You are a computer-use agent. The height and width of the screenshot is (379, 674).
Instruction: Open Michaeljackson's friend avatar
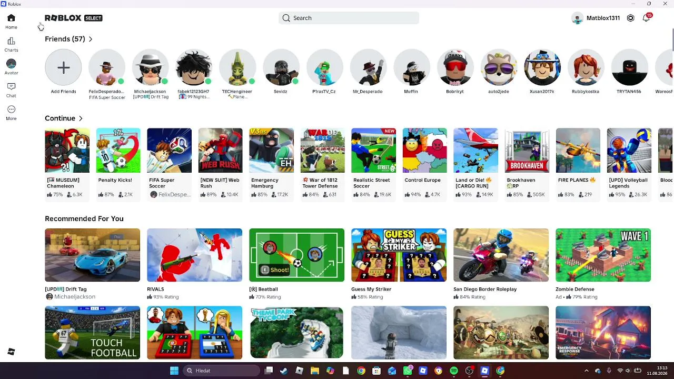pyautogui.click(x=151, y=67)
